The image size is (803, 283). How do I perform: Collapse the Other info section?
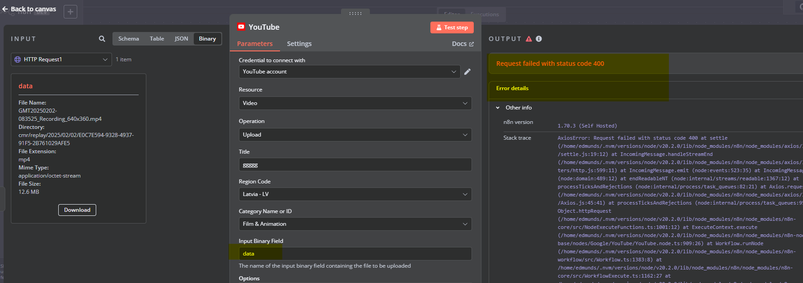click(498, 108)
